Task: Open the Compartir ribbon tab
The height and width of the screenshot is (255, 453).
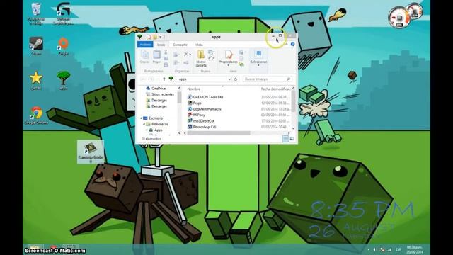Action: point(180,45)
